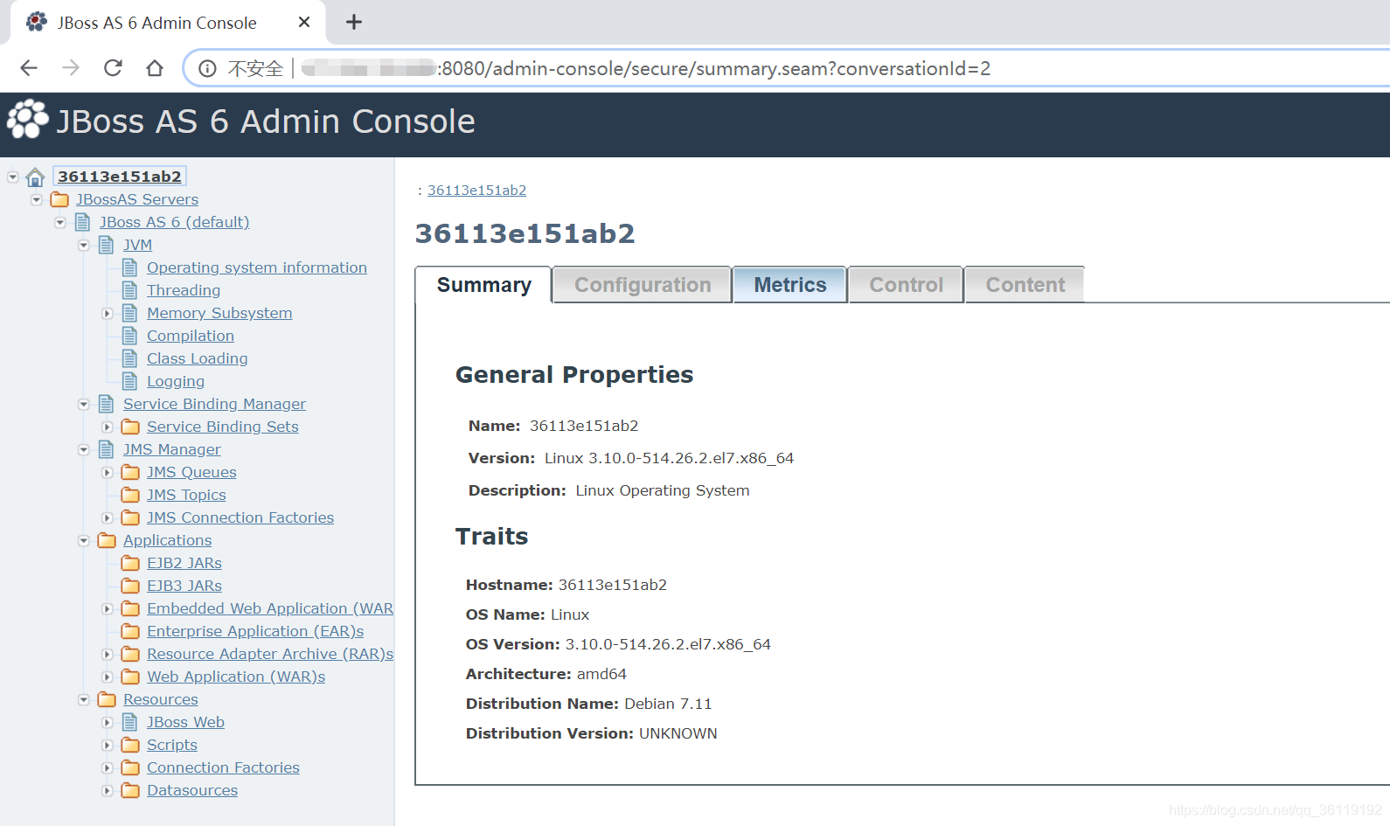Open the Datasources link
This screenshot has height=826, width=1390.
coord(192,790)
